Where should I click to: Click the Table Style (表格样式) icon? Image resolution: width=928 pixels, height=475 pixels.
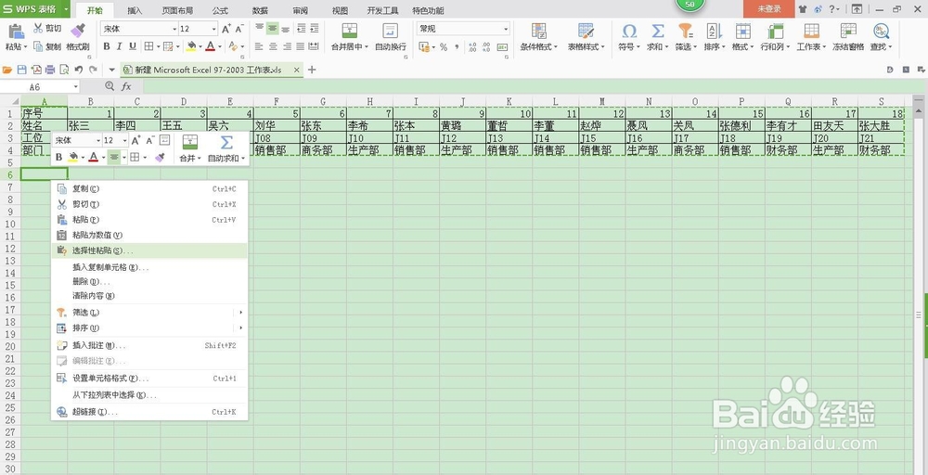[x=586, y=31]
